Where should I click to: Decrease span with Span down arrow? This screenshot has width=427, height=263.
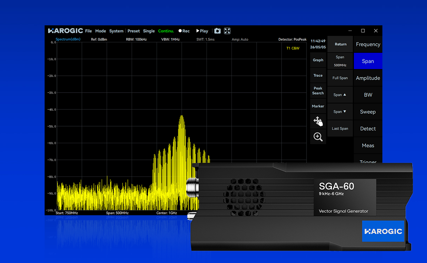340,112
